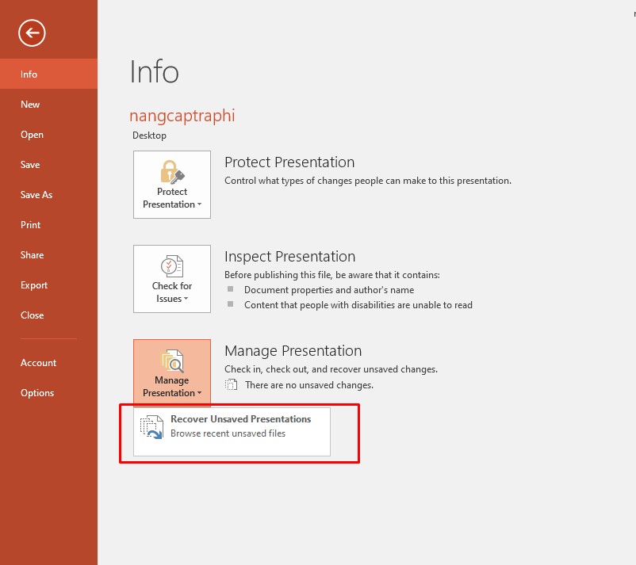
Task: Click 'Document properties and author's name' text
Action: [329, 290]
